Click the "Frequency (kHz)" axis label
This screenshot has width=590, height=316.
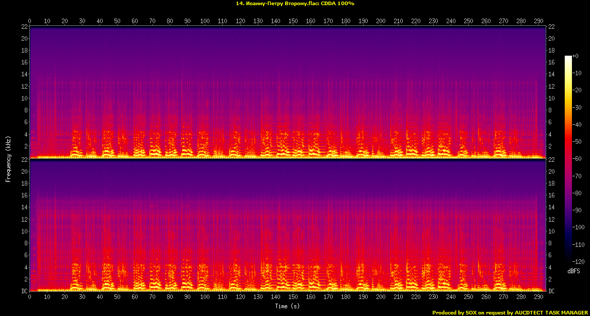click(8, 159)
